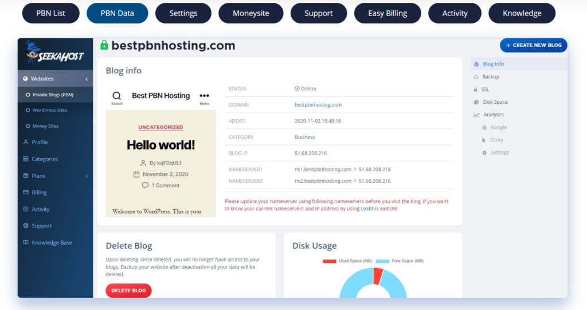Click the Analytics chart icon
587x310 pixels.
tap(476, 115)
